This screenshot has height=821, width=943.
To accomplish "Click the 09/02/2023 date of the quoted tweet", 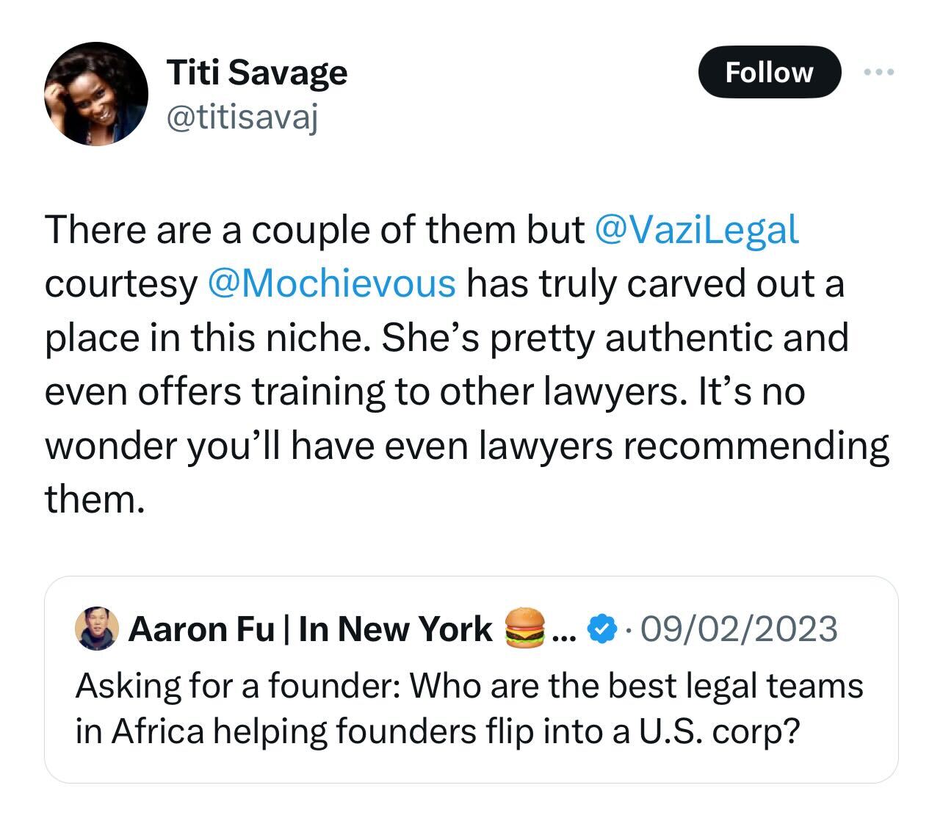I will coord(739,629).
